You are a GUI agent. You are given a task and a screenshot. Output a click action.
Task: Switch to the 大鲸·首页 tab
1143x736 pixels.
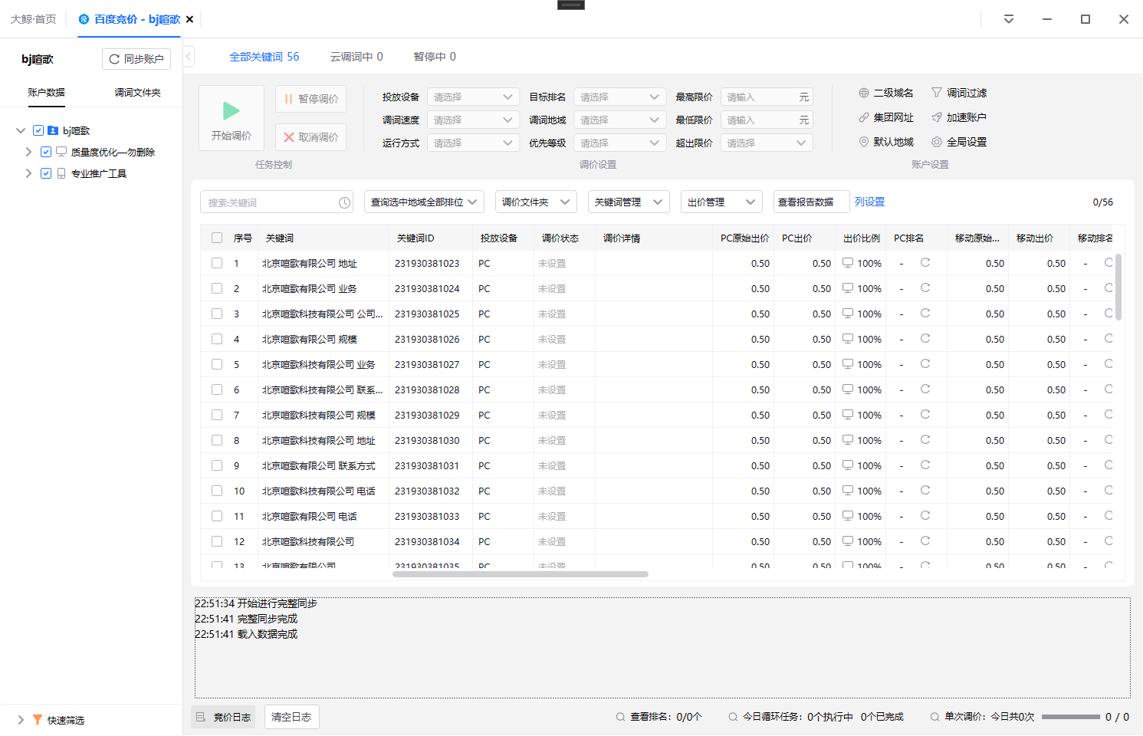click(x=34, y=19)
